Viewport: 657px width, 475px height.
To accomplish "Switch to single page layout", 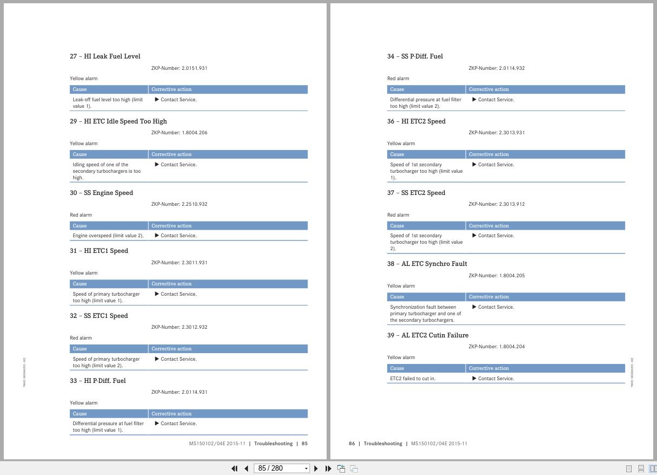I will [x=629, y=469].
